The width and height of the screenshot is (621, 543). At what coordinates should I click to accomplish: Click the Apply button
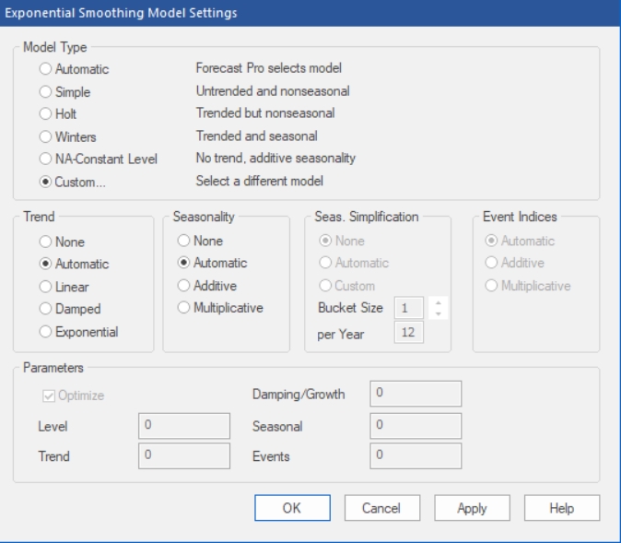(472, 508)
